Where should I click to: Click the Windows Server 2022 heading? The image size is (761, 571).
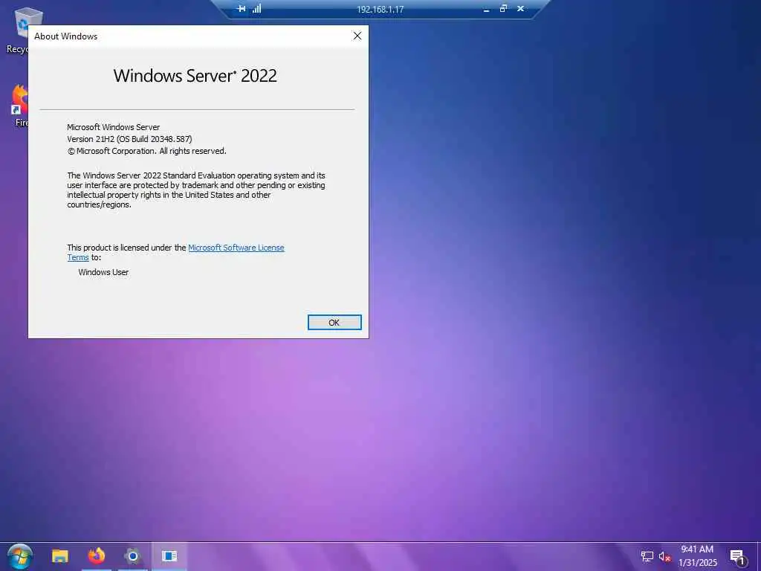point(195,76)
